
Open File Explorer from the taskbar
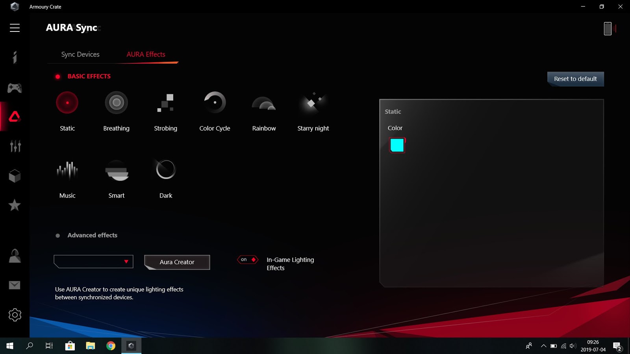[91, 346]
